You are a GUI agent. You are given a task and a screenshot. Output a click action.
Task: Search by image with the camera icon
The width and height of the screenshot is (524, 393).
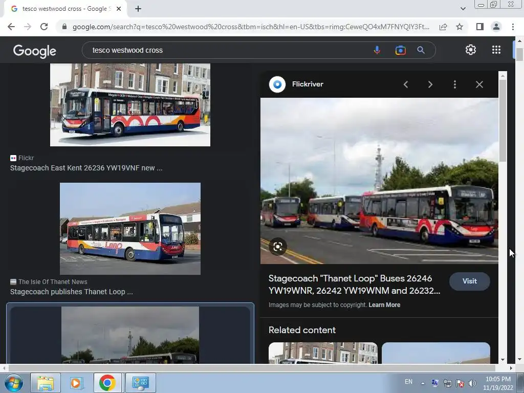pos(400,50)
